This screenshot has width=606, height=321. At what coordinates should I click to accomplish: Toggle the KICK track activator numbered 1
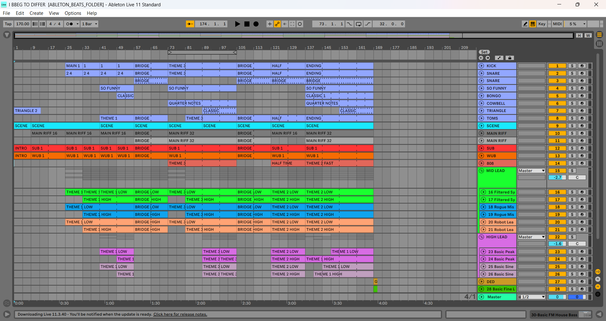[x=557, y=66]
